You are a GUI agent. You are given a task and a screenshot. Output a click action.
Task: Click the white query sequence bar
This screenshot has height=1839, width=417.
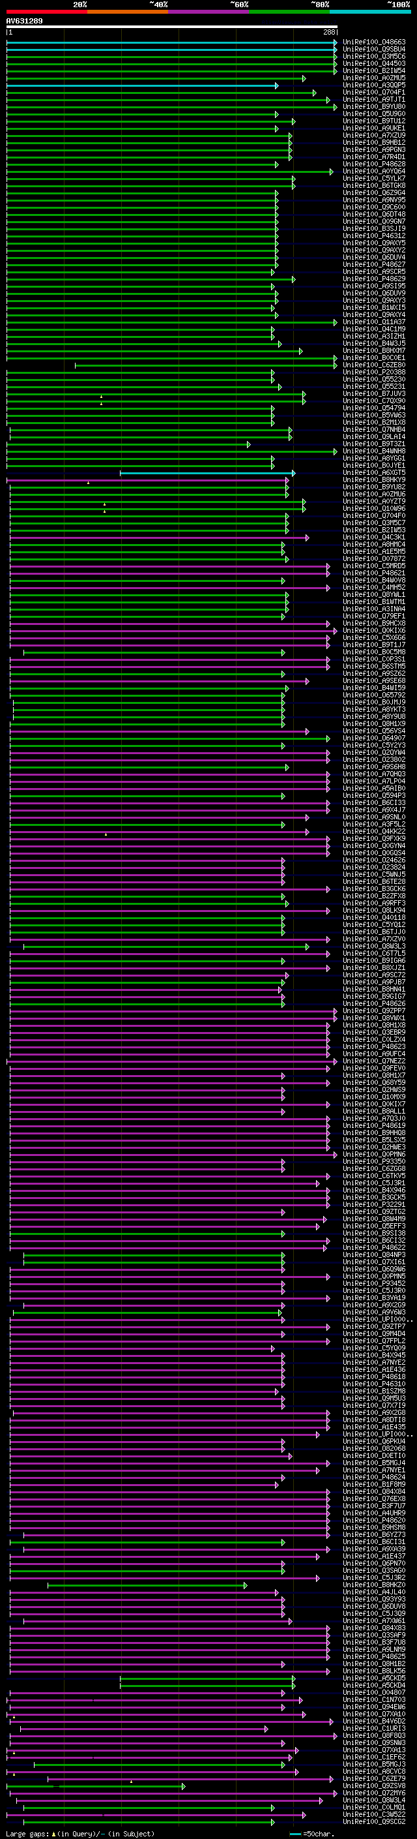click(172, 26)
